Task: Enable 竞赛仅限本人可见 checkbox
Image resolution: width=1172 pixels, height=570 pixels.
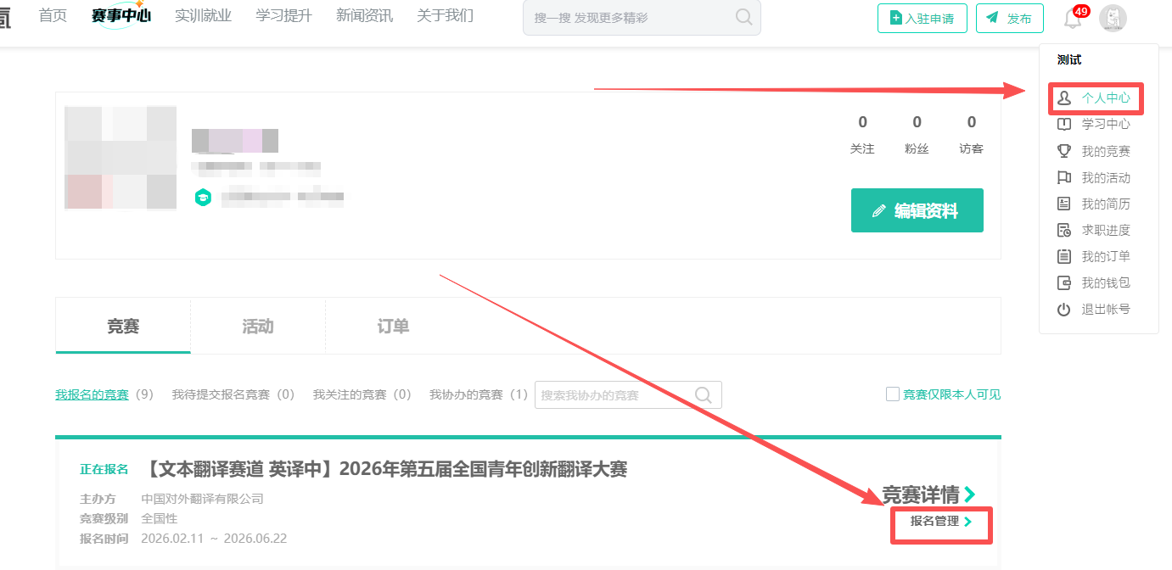Action: [892, 394]
